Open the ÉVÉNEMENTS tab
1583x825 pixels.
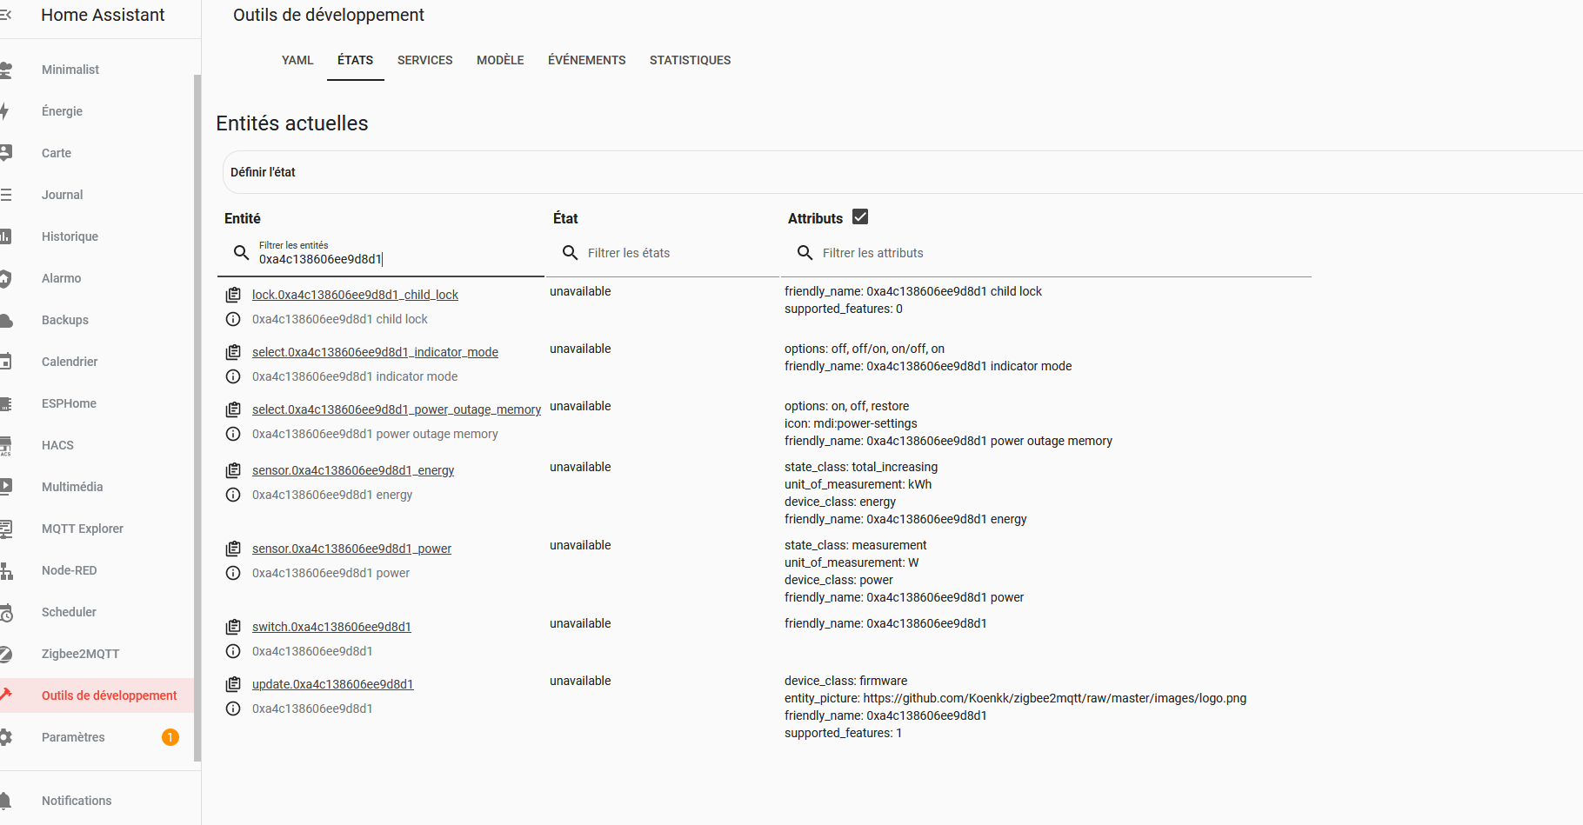tap(587, 60)
